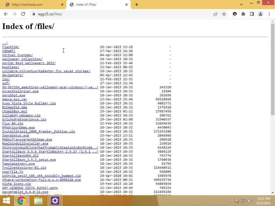Download PNGtoTransparentBitmap.exe
The height and width of the screenshot is (206, 275).
pos(27,139)
